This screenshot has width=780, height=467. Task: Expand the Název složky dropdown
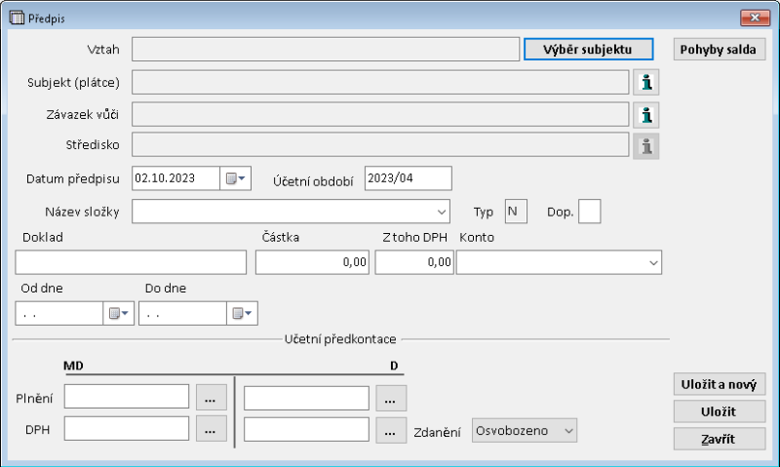click(442, 211)
